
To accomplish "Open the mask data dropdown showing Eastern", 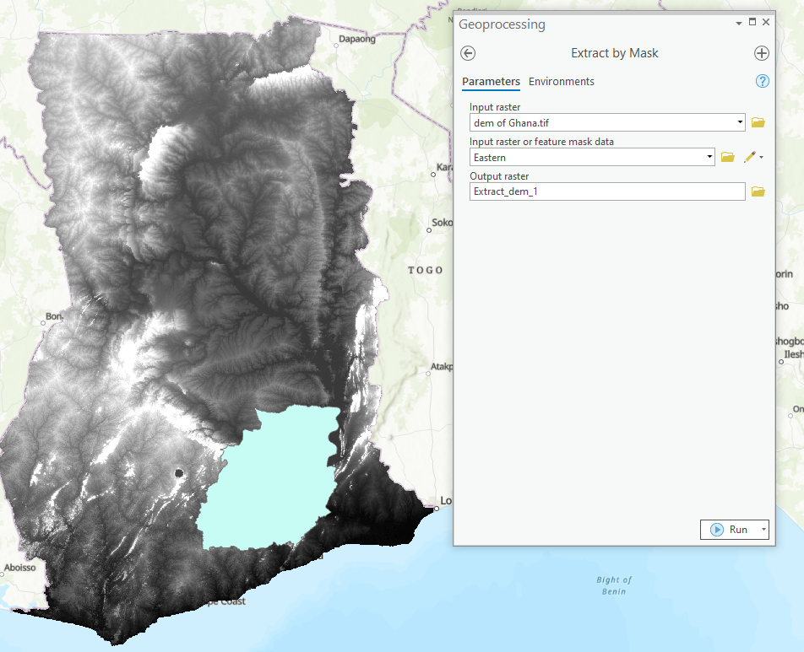I will 709,157.
